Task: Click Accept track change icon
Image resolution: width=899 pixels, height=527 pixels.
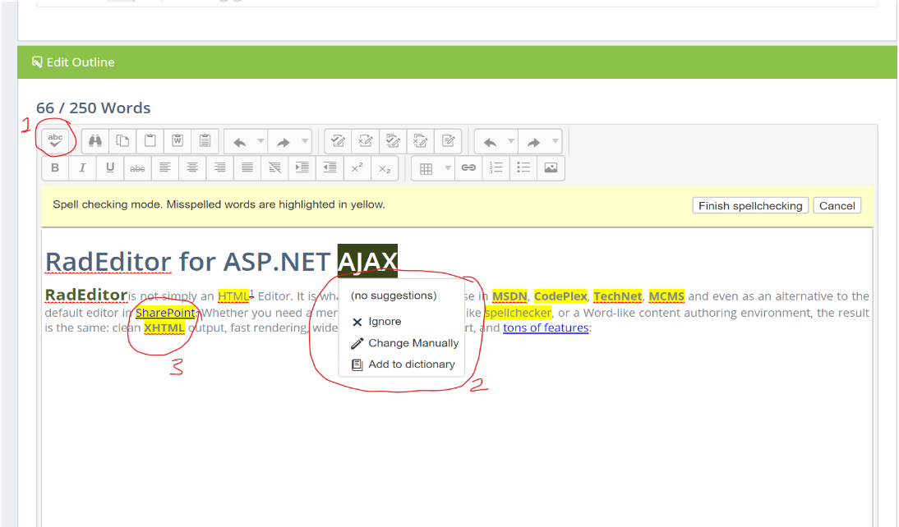Action: coord(339,141)
